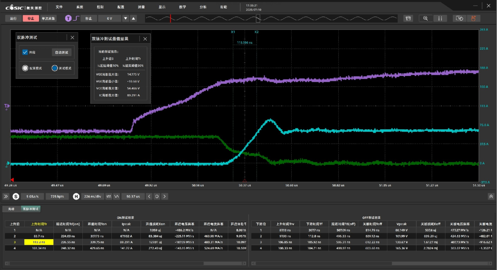Click the zoom magnifier icon in toolbar
Screen dimensions: 497x270
tap(426, 18)
